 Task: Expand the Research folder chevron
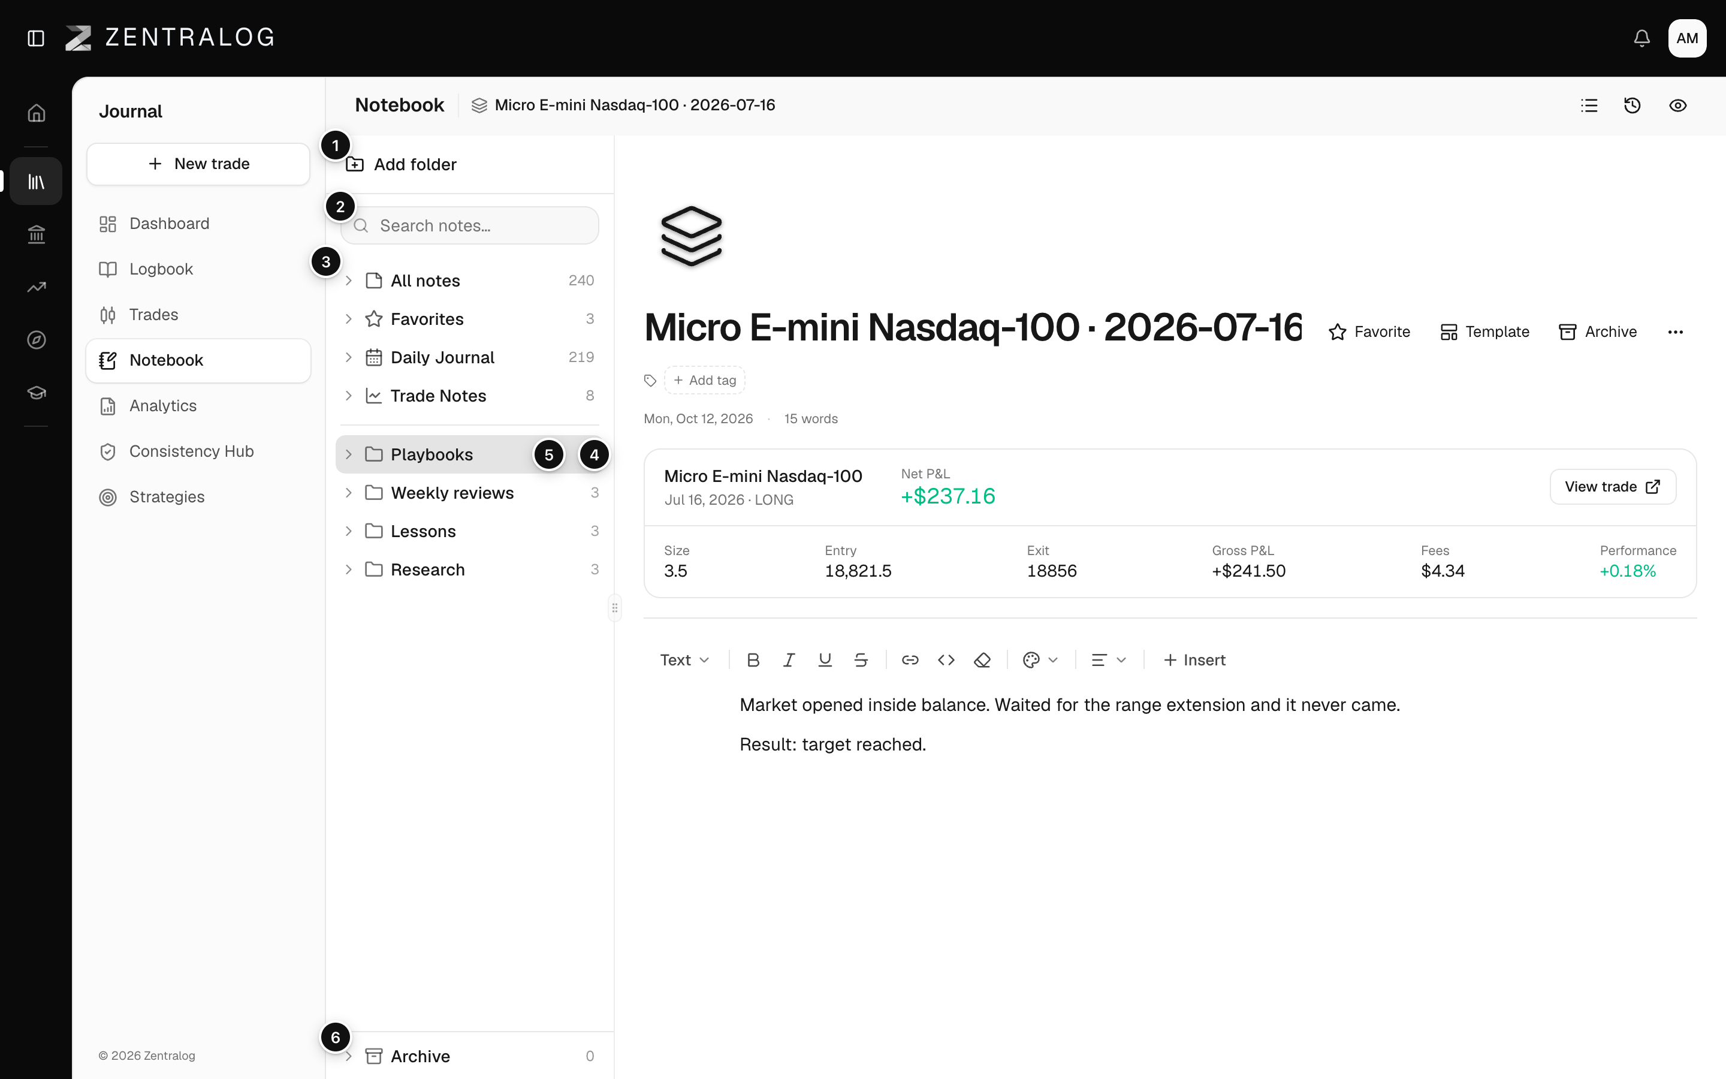[349, 569]
